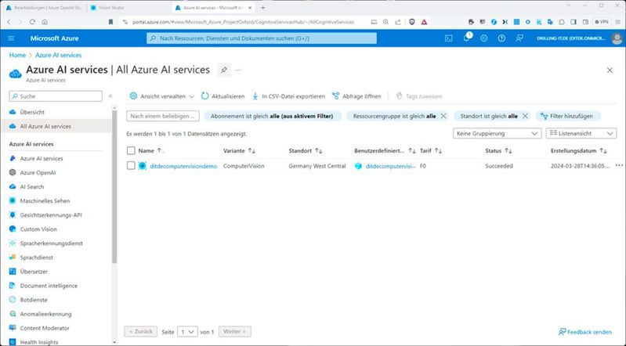Bookmark this page in the address bar

[x=110, y=22]
